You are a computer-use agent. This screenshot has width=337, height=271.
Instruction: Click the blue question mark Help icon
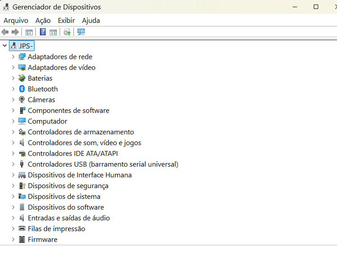coord(43,32)
